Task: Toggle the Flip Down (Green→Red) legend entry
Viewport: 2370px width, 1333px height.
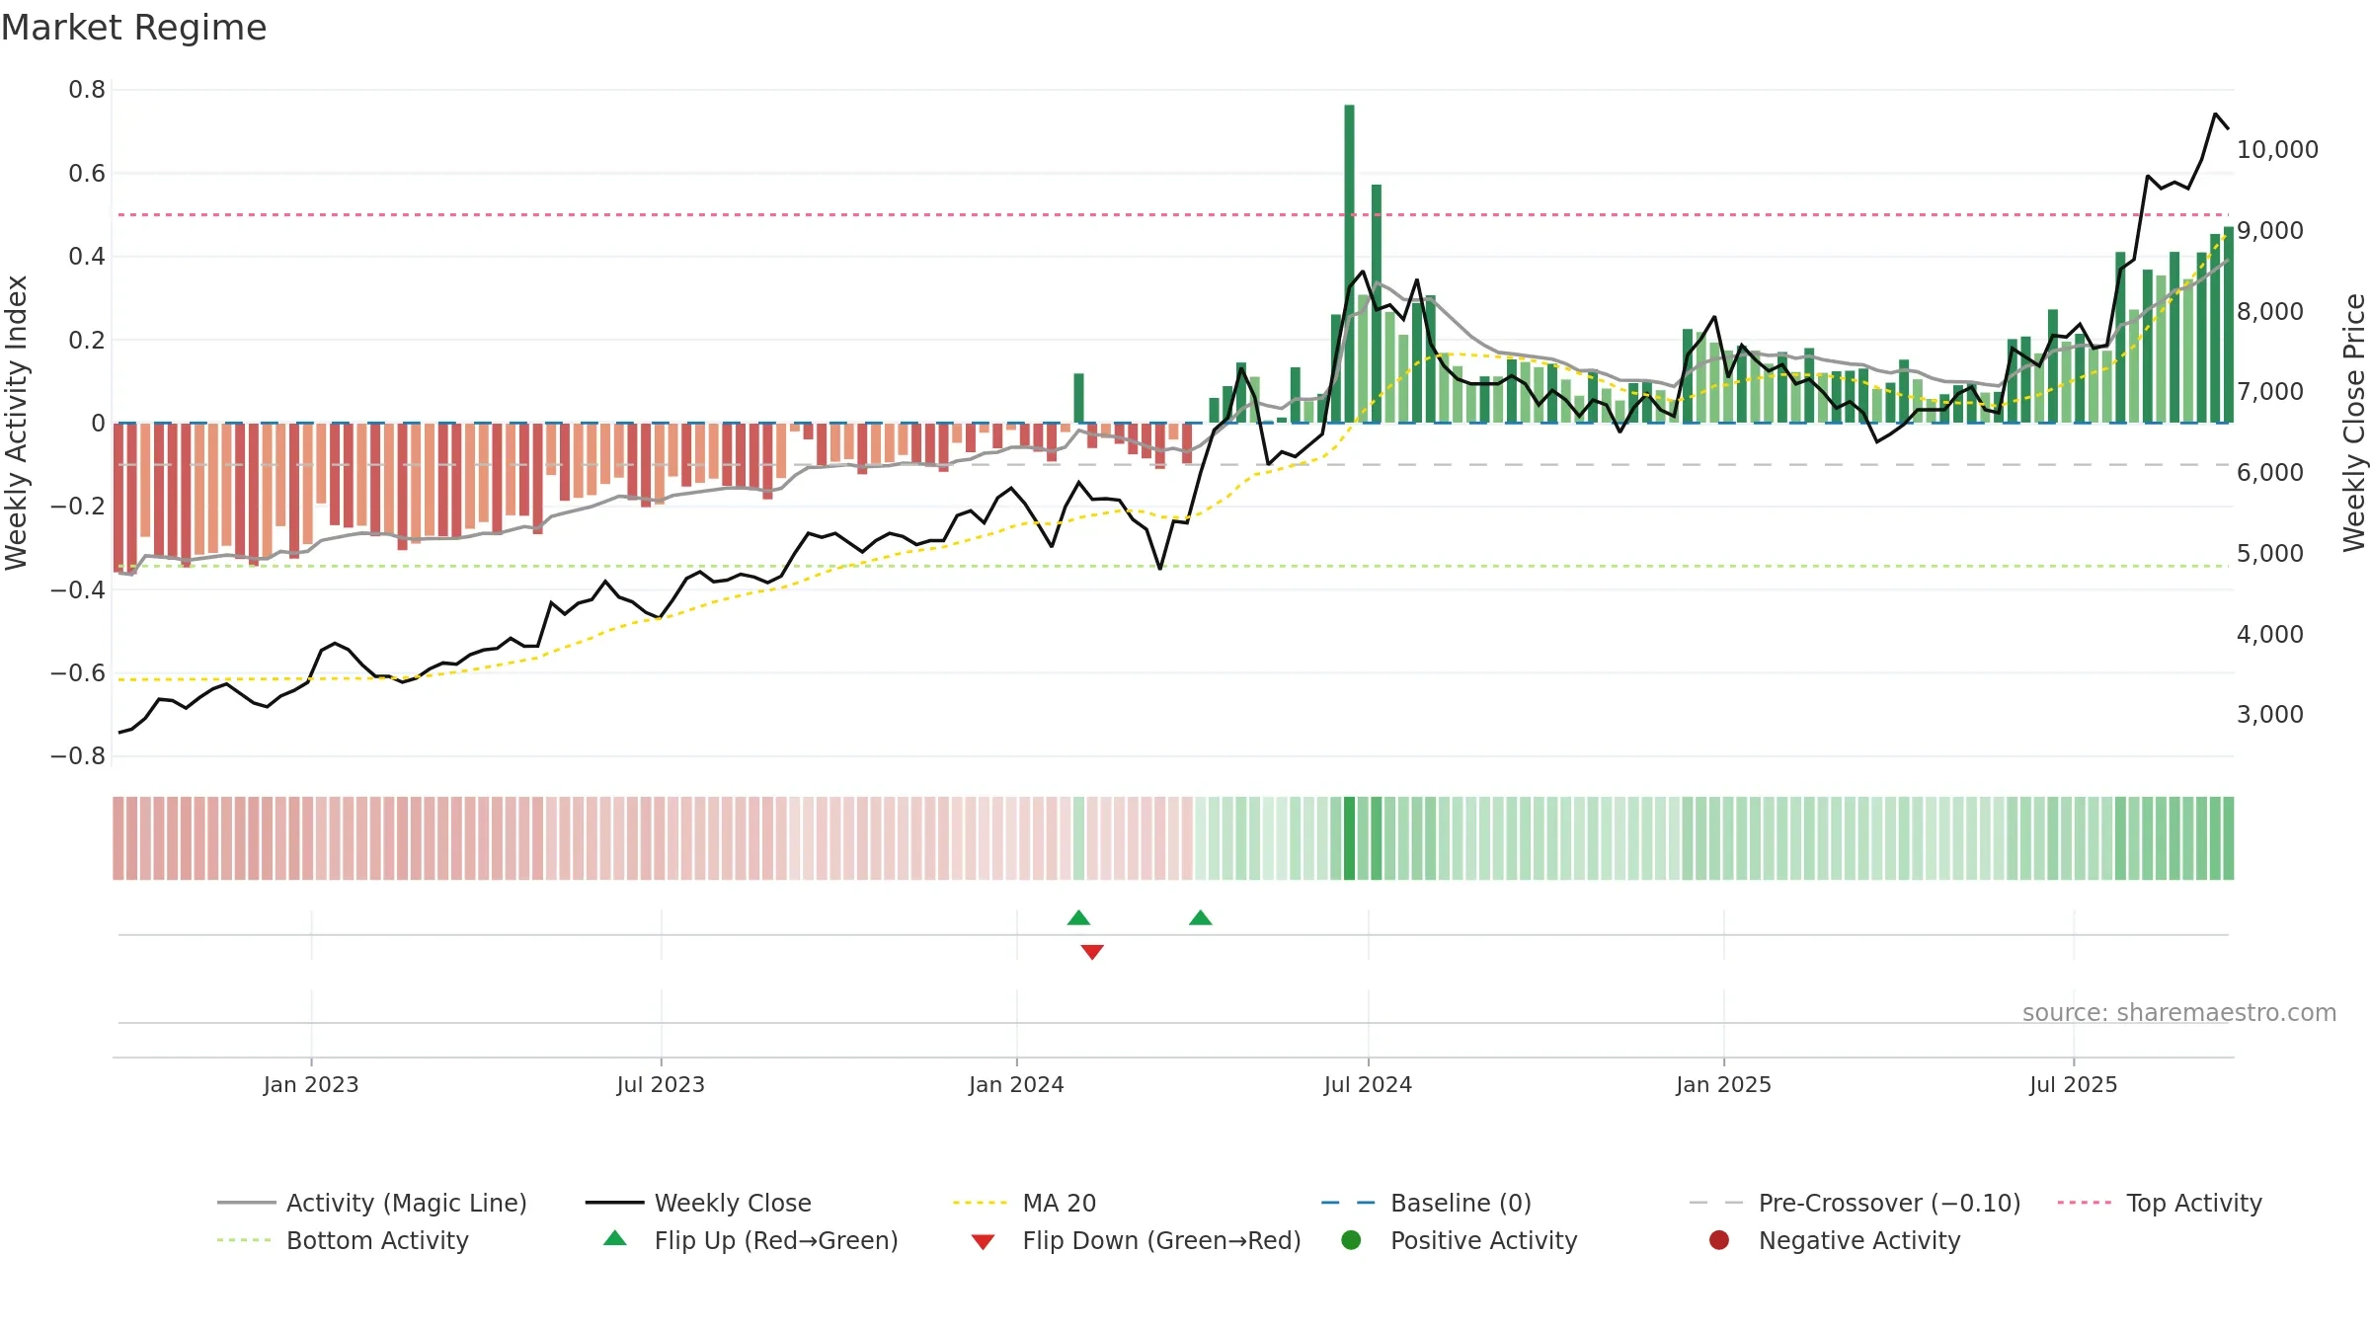Action: click(x=1136, y=1240)
